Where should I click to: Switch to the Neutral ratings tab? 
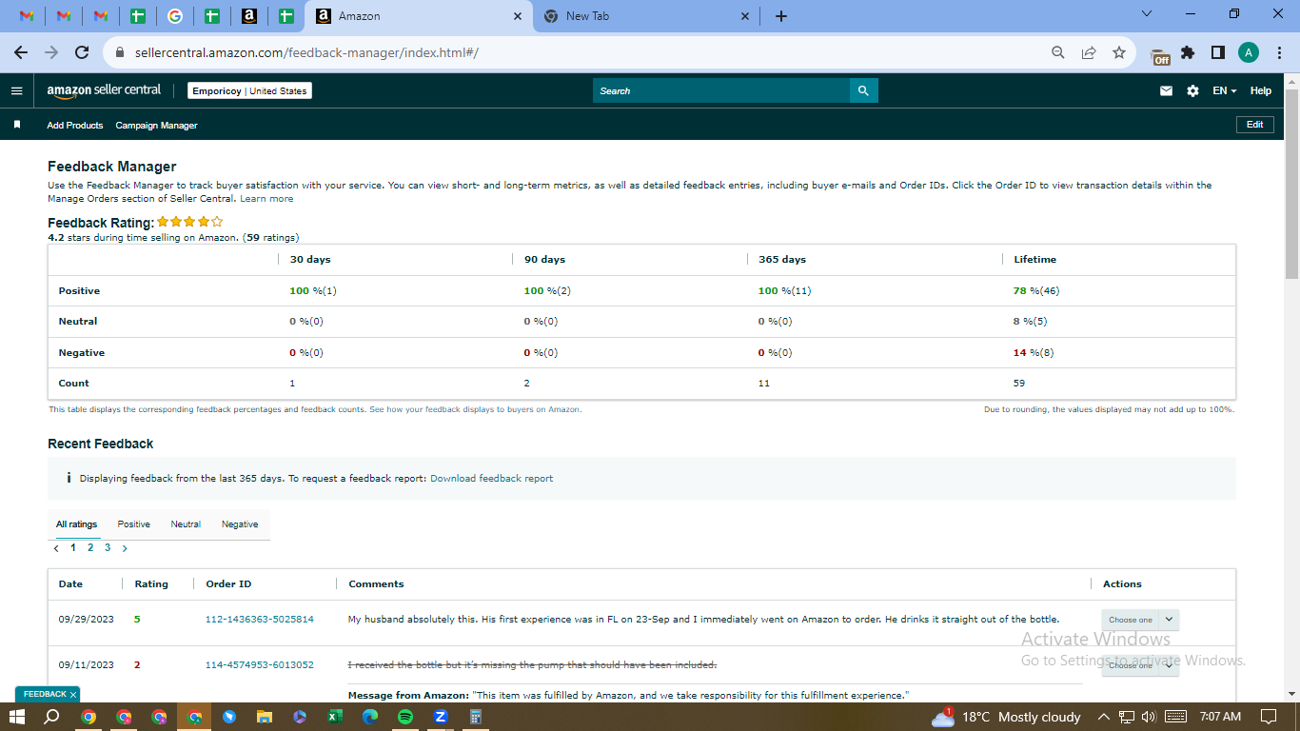click(186, 524)
